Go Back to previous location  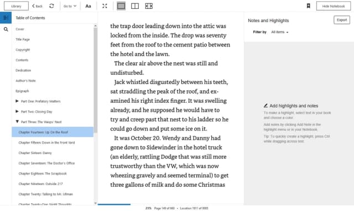(37, 6)
